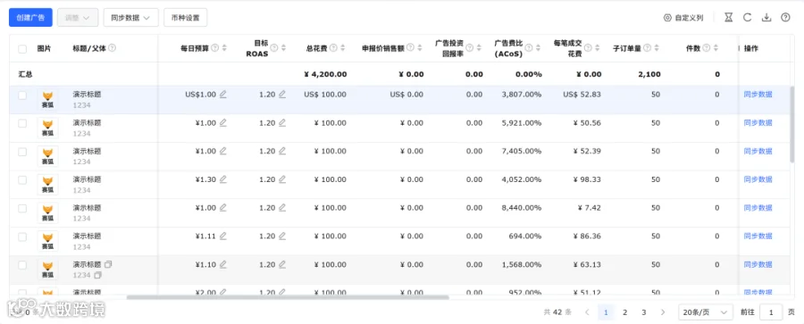
Task: Click the help icon beside 件数 header
Action: coord(707,48)
